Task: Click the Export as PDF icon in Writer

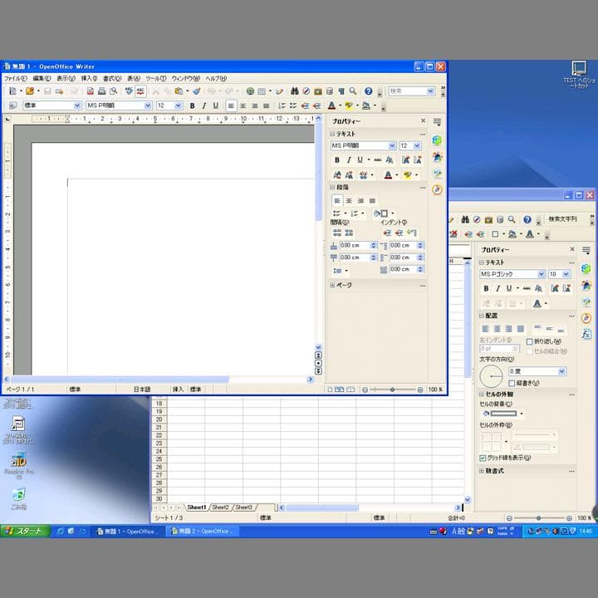Action: point(90,91)
